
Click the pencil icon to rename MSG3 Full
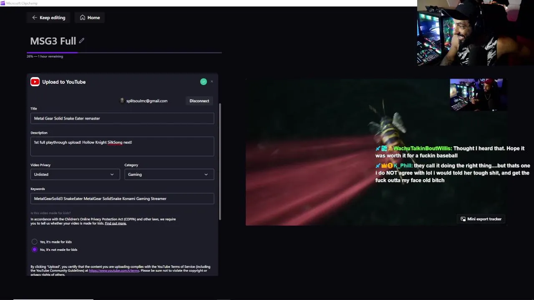(82, 40)
